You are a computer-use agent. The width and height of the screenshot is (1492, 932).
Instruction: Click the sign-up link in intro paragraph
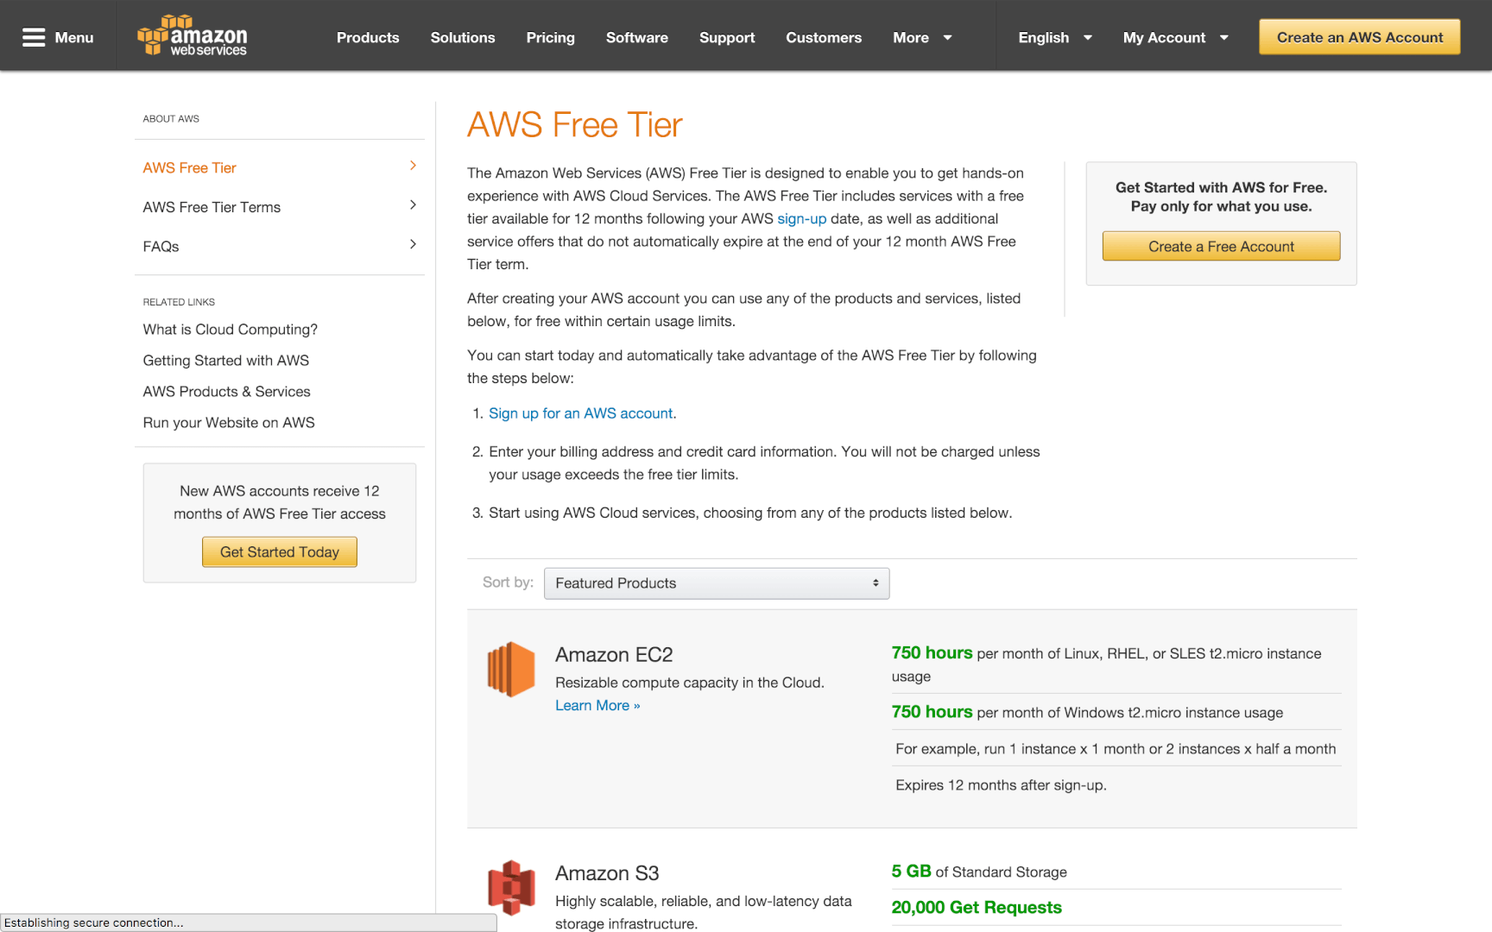[801, 219]
